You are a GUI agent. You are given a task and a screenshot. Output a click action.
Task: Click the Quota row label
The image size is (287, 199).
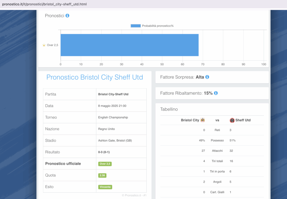tap(50, 175)
